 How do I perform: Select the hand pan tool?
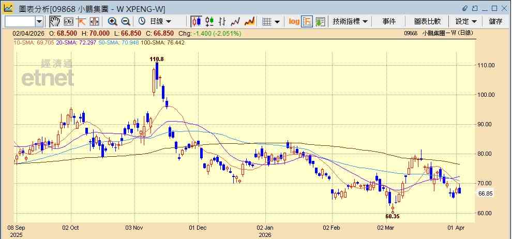pyautogui.click(x=55, y=22)
